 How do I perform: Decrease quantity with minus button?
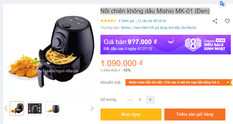(130, 100)
